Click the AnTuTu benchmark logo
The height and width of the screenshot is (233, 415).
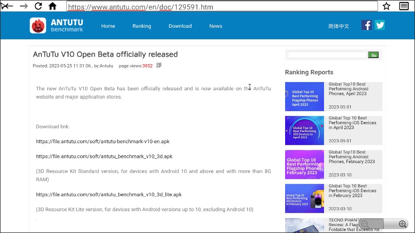[56, 26]
